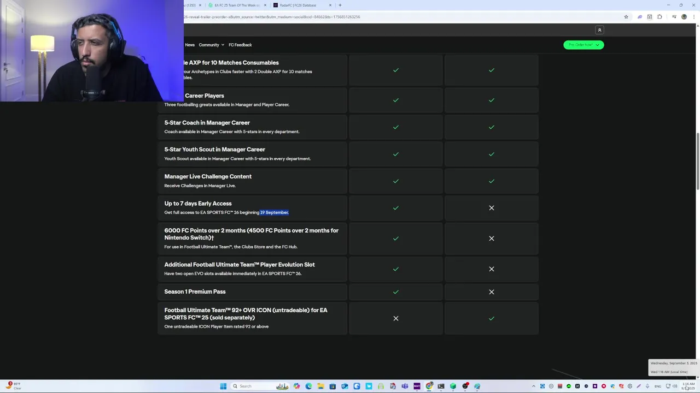The height and width of the screenshot is (393, 700).
Task: Close the RadarFC FC26 Database tab
Action: click(330, 5)
